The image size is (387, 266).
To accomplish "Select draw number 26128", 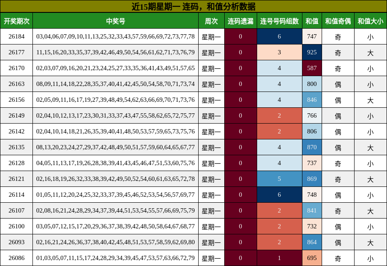I will 17,163.
